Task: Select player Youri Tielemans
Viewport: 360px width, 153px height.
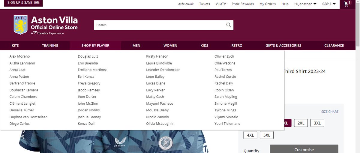Action: pyautogui.click(x=227, y=124)
